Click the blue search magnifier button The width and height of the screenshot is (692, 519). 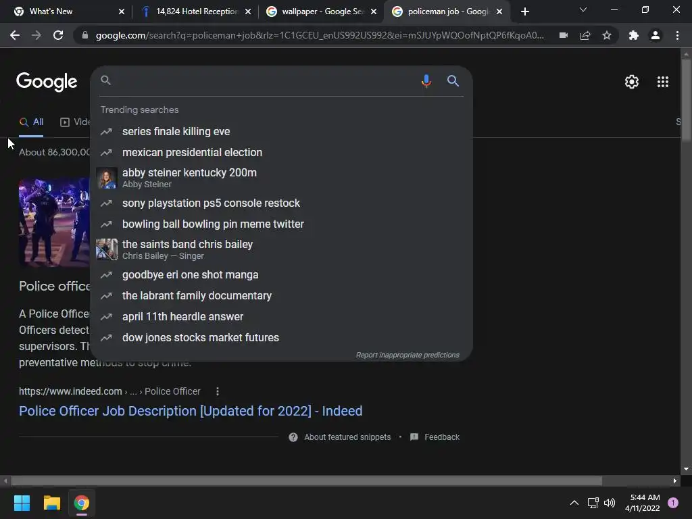[x=453, y=81]
